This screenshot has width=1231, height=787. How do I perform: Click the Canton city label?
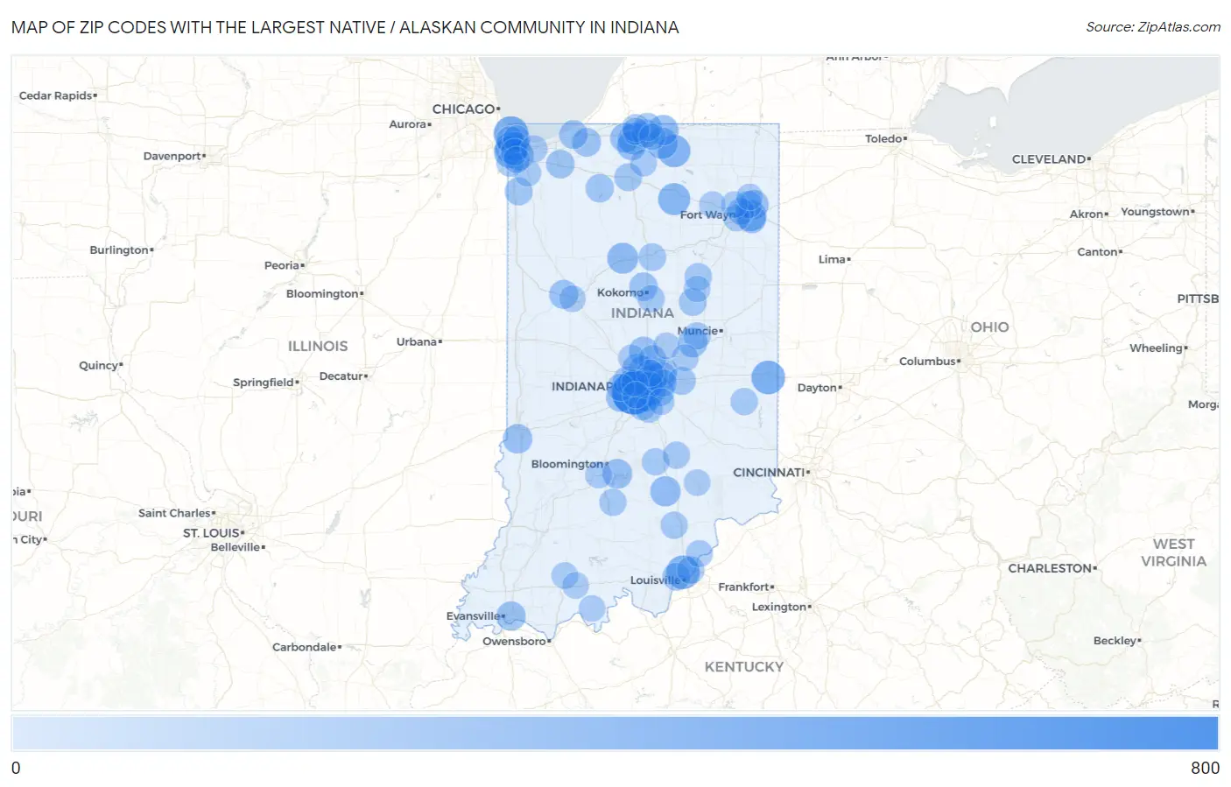point(1098,251)
